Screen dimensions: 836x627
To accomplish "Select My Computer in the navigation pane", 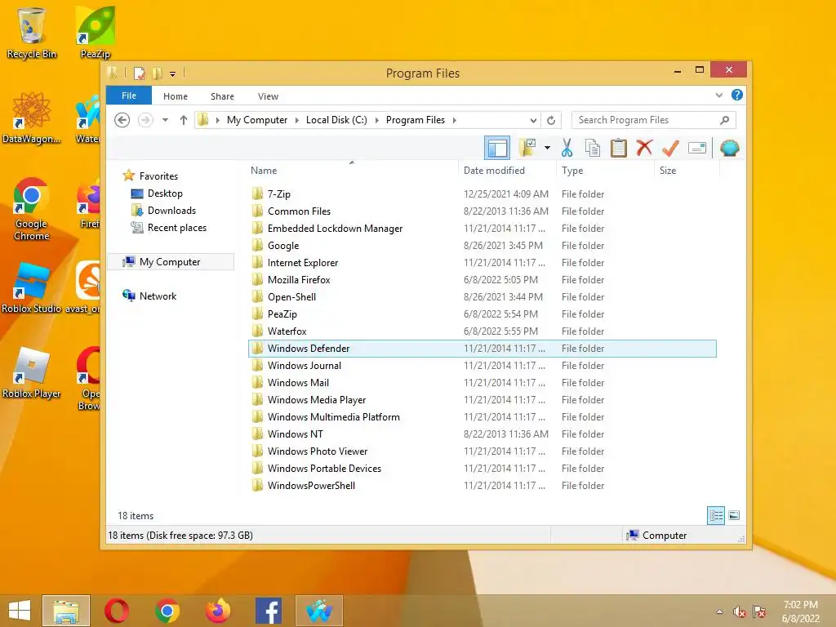I will tap(170, 262).
